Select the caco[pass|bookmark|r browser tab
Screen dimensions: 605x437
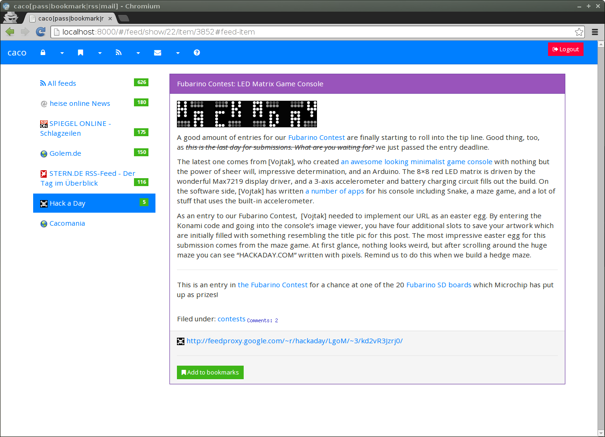coord(70,18)
